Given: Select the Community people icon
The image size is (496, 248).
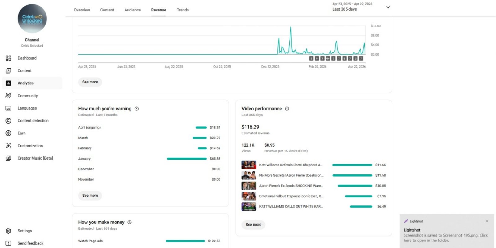Looking at the screenshot, I should 8,96.
